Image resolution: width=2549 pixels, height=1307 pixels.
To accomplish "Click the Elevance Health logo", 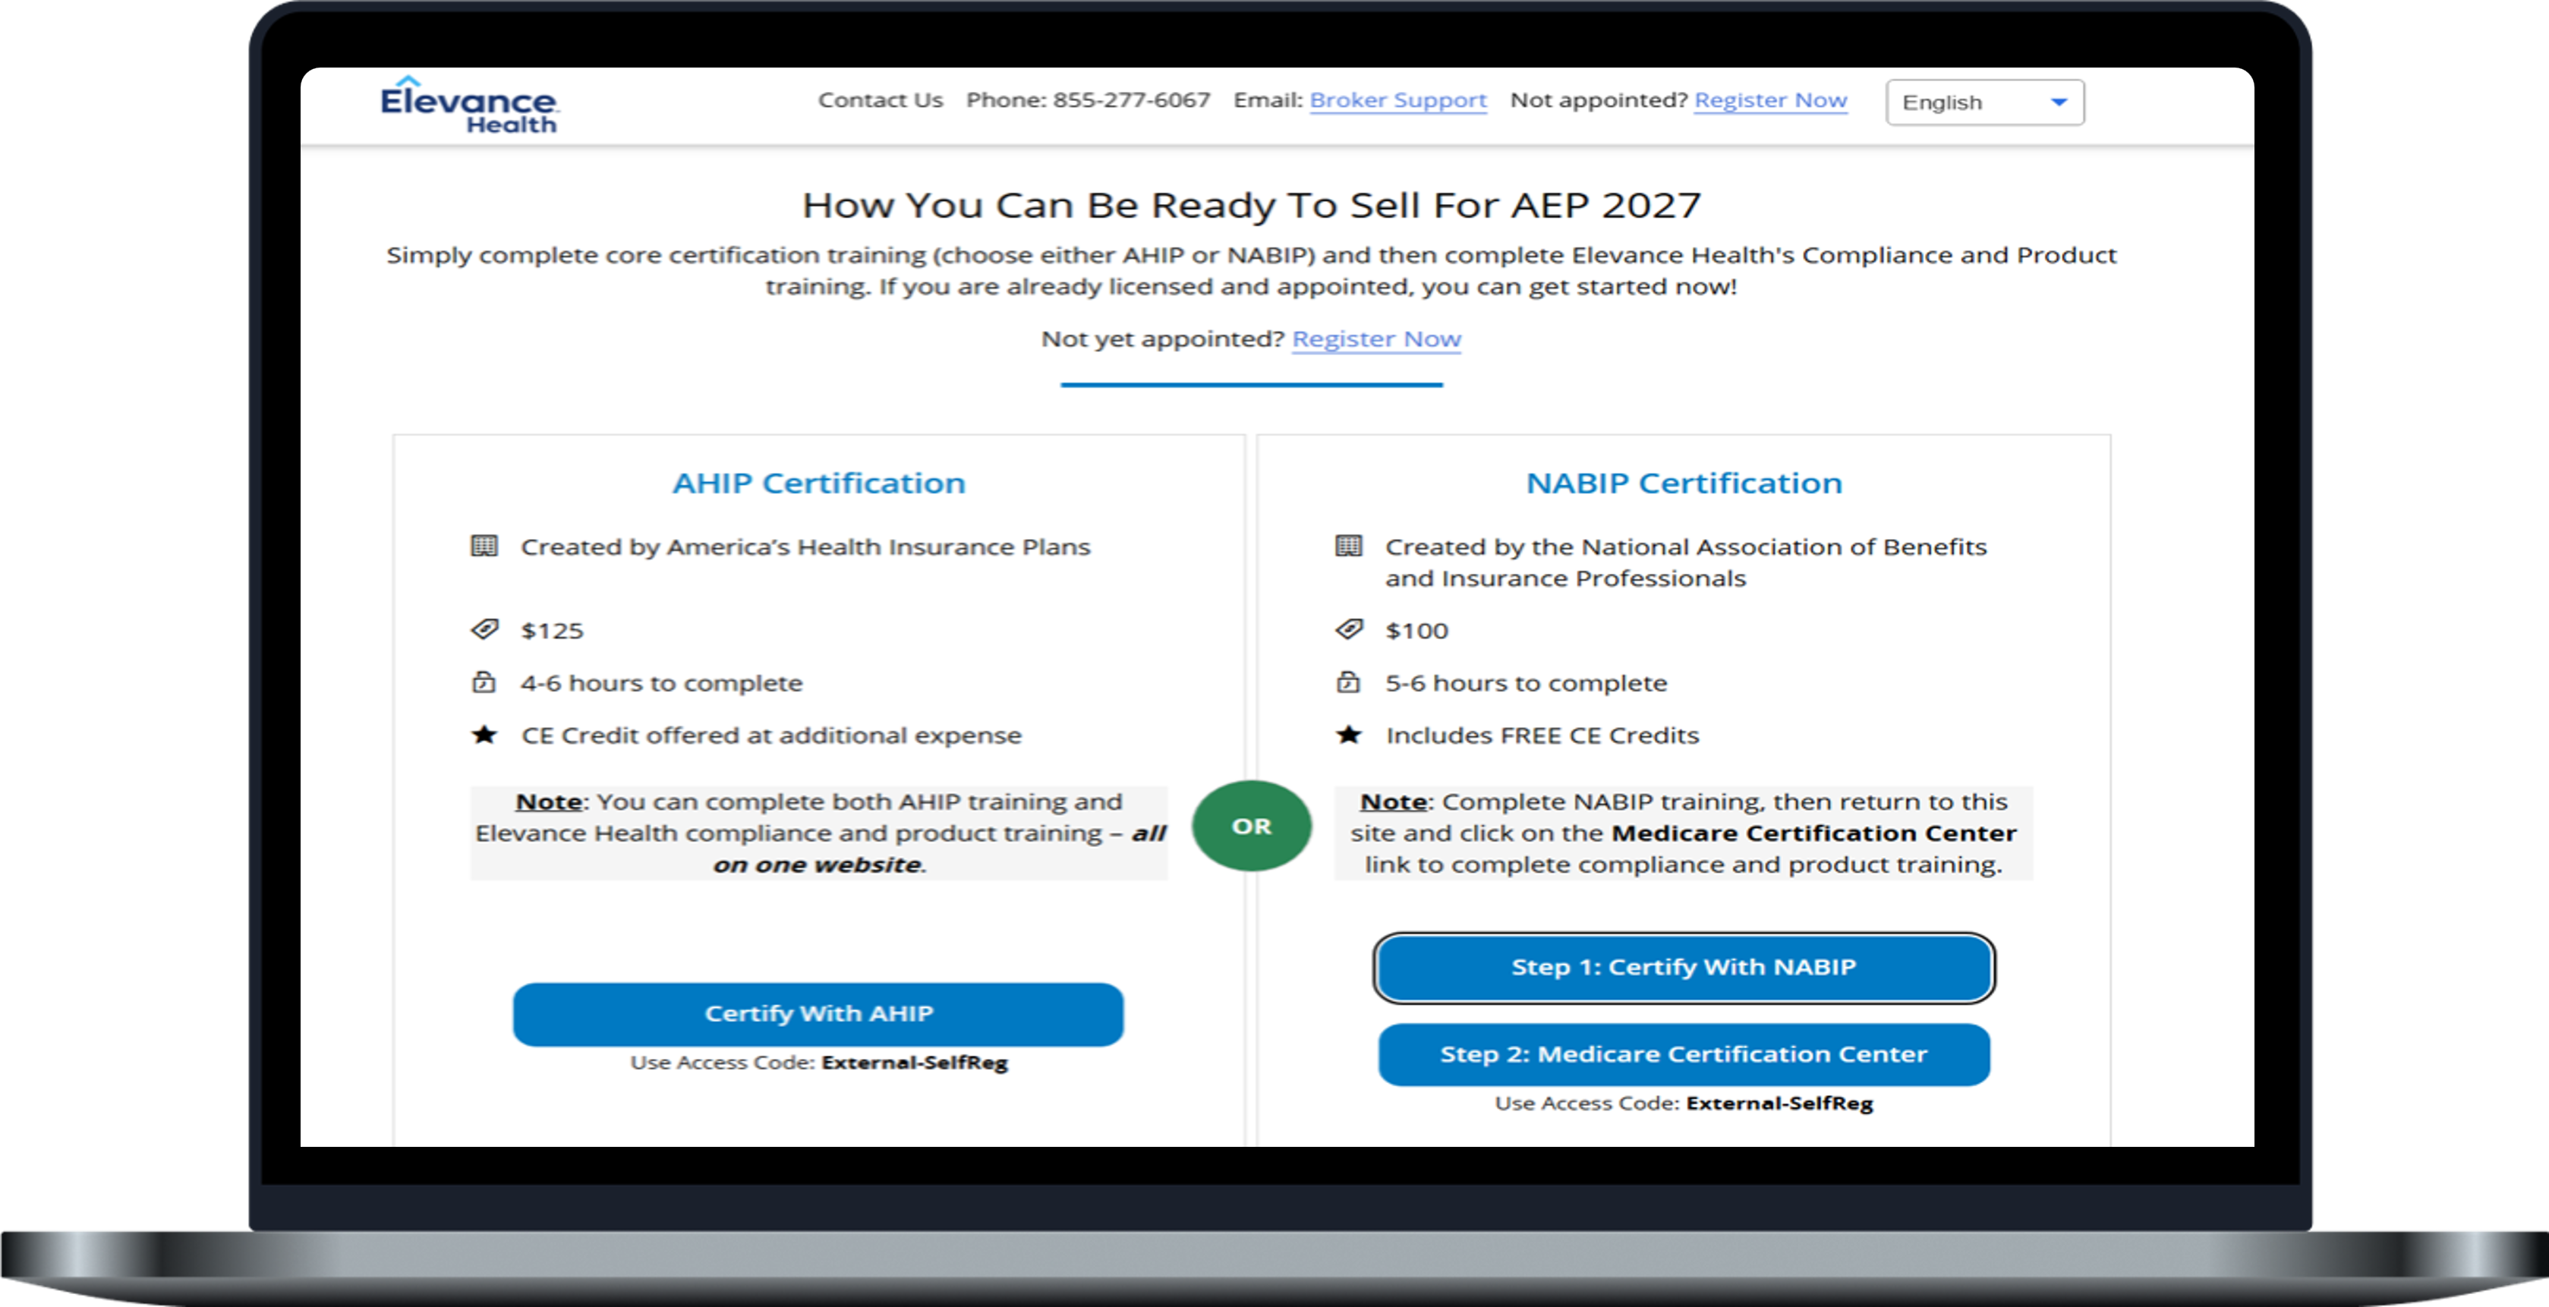I will pos(469,105).
